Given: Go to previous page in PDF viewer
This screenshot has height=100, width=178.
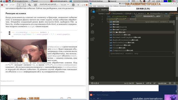Looking at the screenshot, I should click(x=19, y=5).
